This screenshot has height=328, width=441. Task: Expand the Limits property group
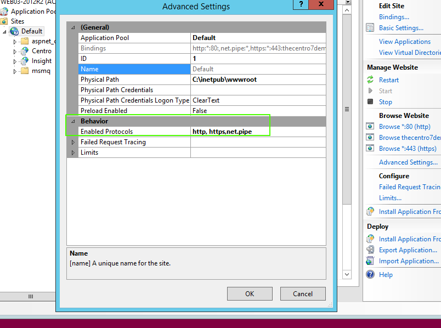click(x=73, y=152)
